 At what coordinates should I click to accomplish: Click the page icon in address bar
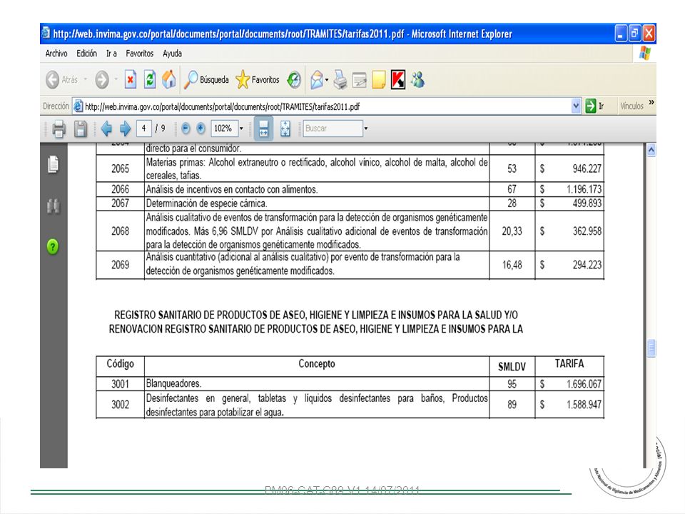click(x=78, y=106)
